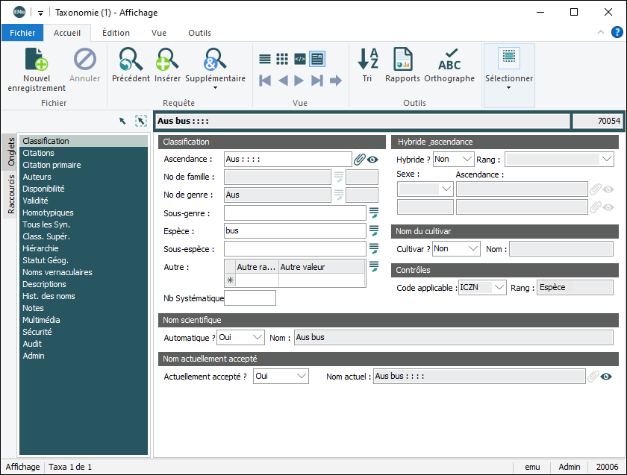Click the Précédent search icon
The width and height of the screenshot is (627, 475).
[x=131, y=60]
